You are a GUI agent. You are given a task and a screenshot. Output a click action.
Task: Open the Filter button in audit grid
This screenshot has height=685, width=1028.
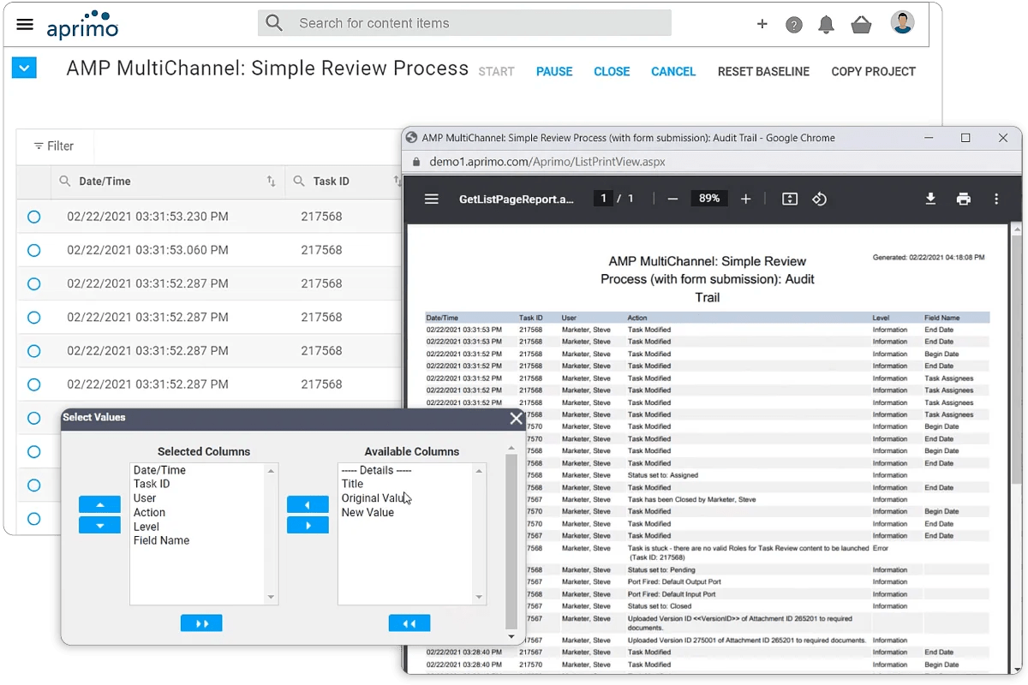point(54,146)
